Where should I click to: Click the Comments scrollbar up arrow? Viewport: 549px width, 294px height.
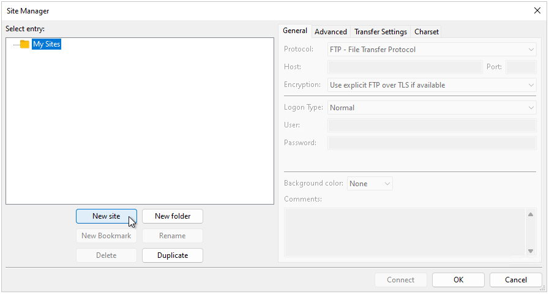click(x=531, y=214)
